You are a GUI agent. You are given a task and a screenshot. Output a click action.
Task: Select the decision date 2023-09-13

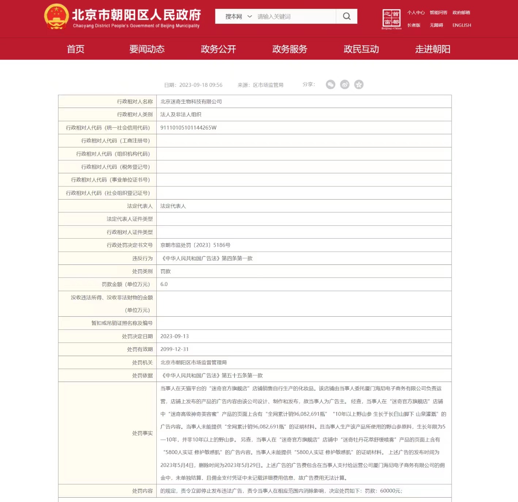[x=175, y=336]
